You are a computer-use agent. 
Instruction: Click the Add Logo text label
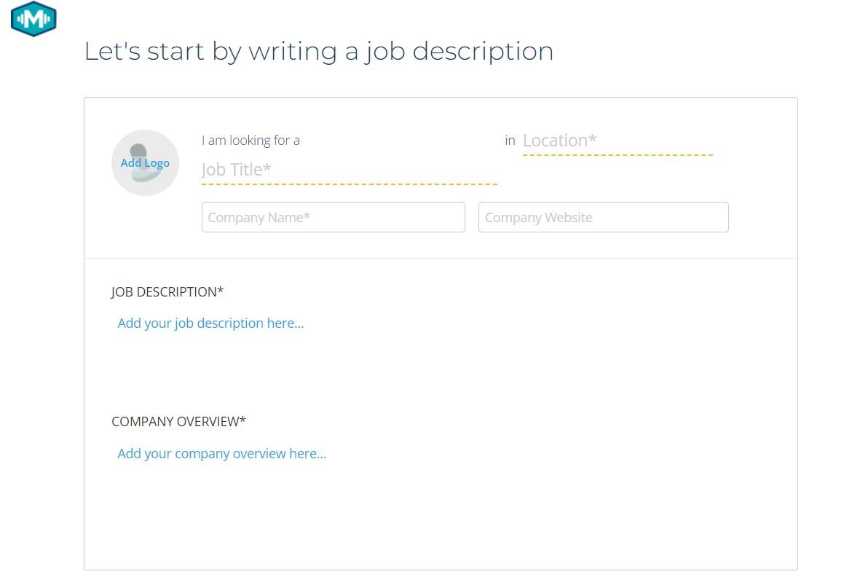[145, 163]
